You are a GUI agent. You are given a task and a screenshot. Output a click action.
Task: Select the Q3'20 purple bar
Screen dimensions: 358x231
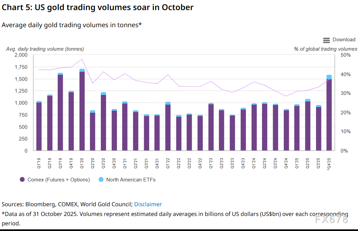click(103, 122)
